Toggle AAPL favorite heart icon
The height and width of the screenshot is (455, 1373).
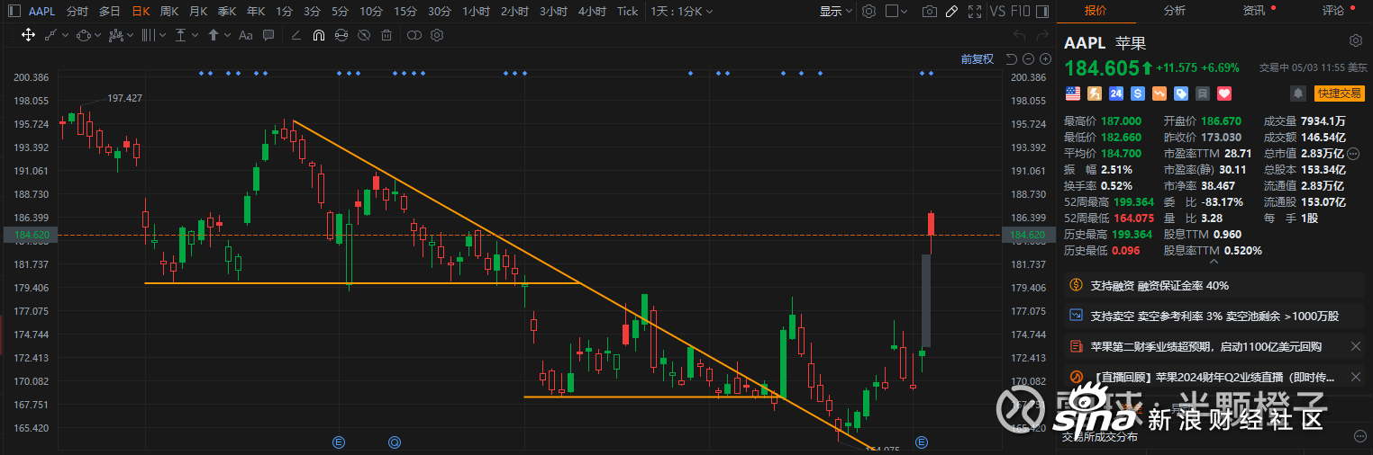(x=1224, y=93)
